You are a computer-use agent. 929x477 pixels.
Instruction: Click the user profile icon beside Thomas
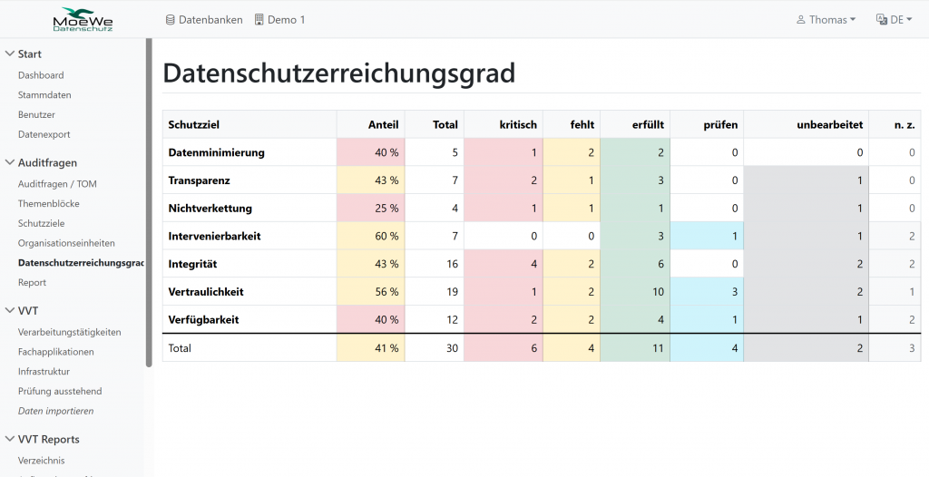(x=801, y=20)
